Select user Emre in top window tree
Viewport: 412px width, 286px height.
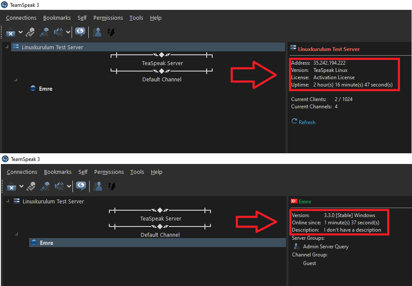[46, 89]
